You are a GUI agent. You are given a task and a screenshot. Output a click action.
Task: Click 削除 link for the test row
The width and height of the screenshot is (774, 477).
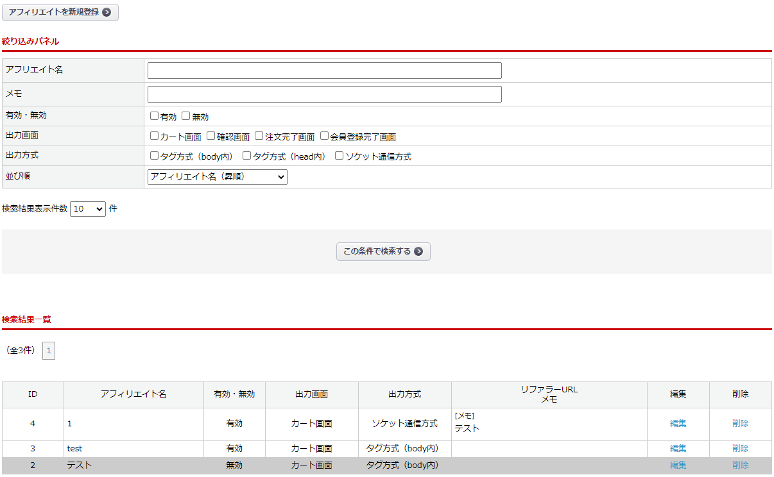coord(740,449)
